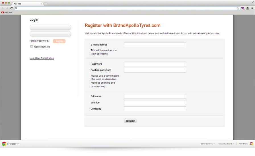Reload the page with the refresh icon
The height and width of the screenshot is (156, 255).
(11, 8)
